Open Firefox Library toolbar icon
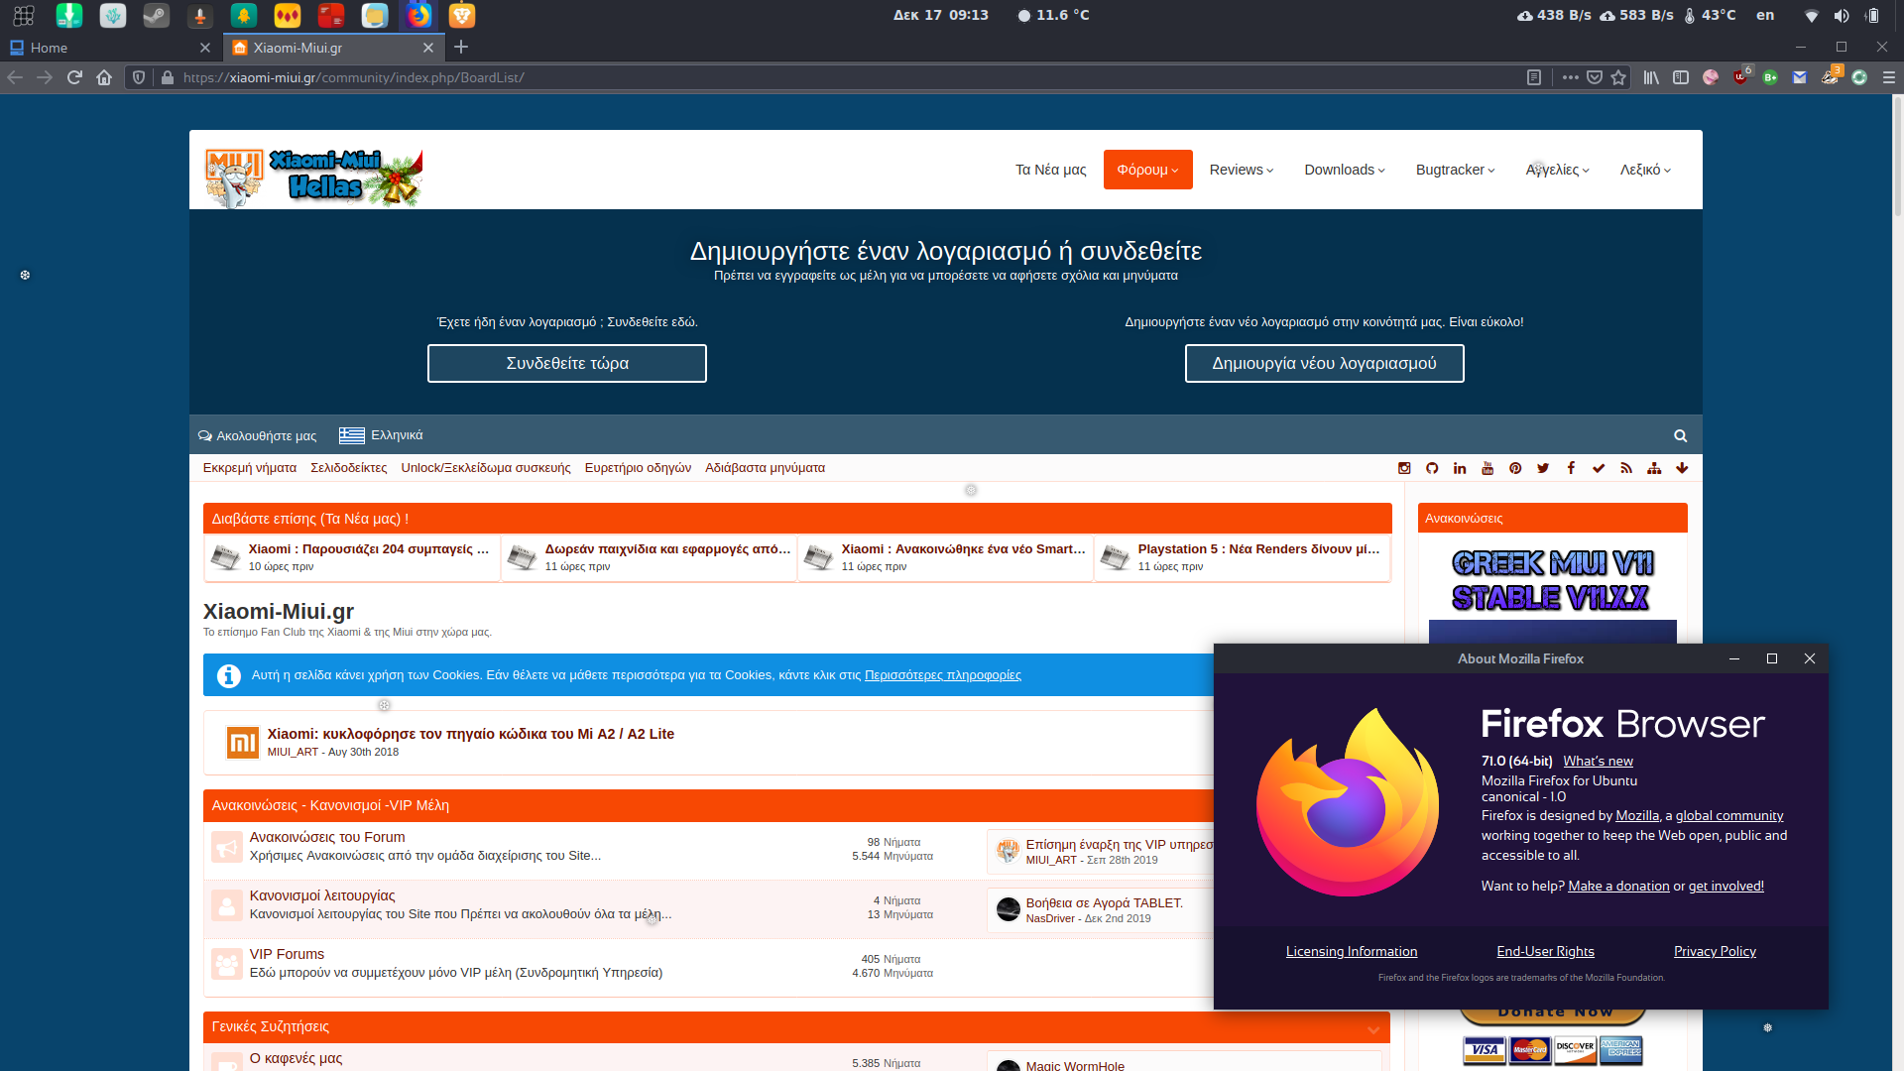The width and height of the screenshot is (1904, 1071). 1651,77
